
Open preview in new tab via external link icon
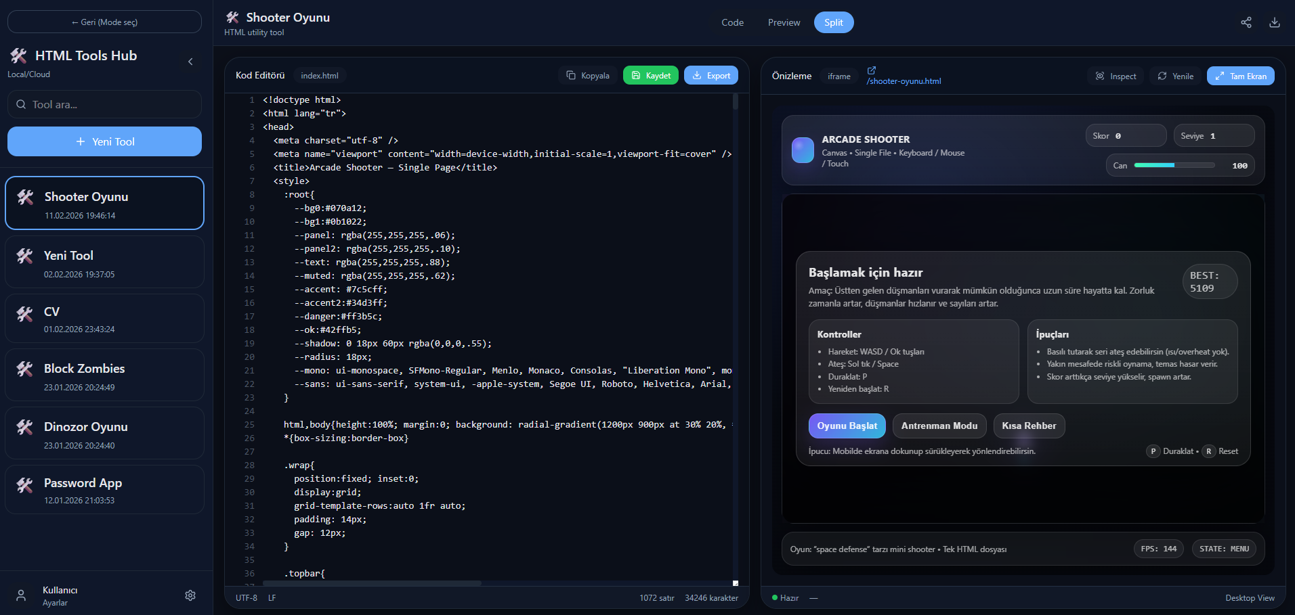tap(872, 70)
